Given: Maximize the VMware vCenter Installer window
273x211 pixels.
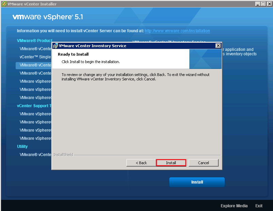Looking at the screenshot, I should [x=263, y=4].
